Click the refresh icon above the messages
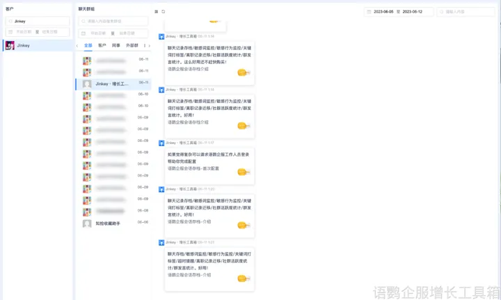Screen dimensions: 501x300 (x=164, y=12)
